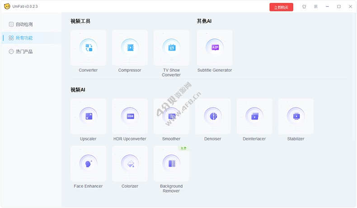Open the Colorizer tool
The image size is (357, 208).
(130, 163)
